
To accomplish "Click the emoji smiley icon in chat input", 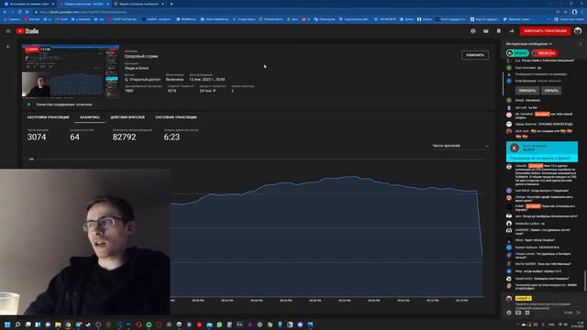I will (509, 313).
